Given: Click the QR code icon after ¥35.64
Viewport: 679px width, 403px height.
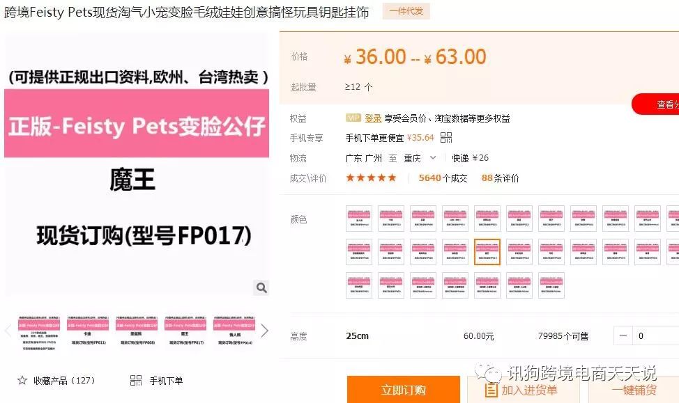Looking at the screenshot, I should (446, 138).
